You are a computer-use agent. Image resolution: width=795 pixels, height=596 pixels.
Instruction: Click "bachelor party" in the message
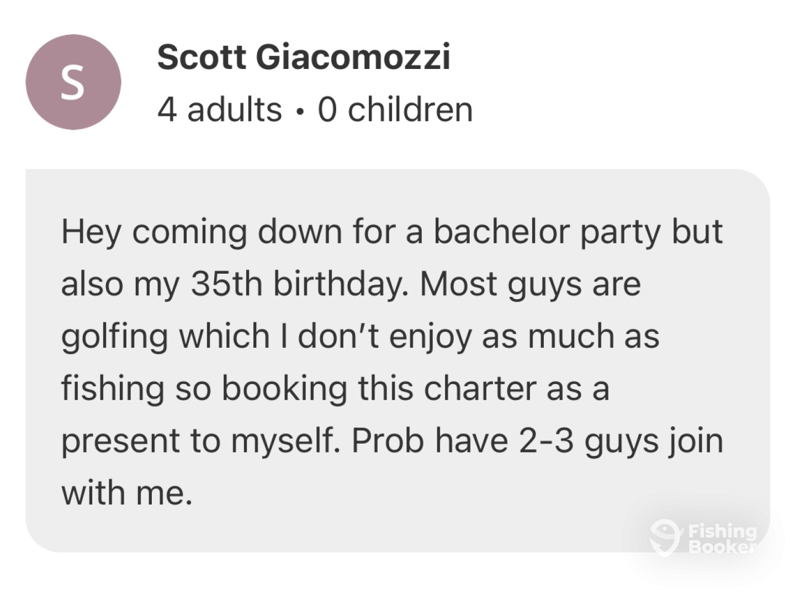[x=547, y=232]
